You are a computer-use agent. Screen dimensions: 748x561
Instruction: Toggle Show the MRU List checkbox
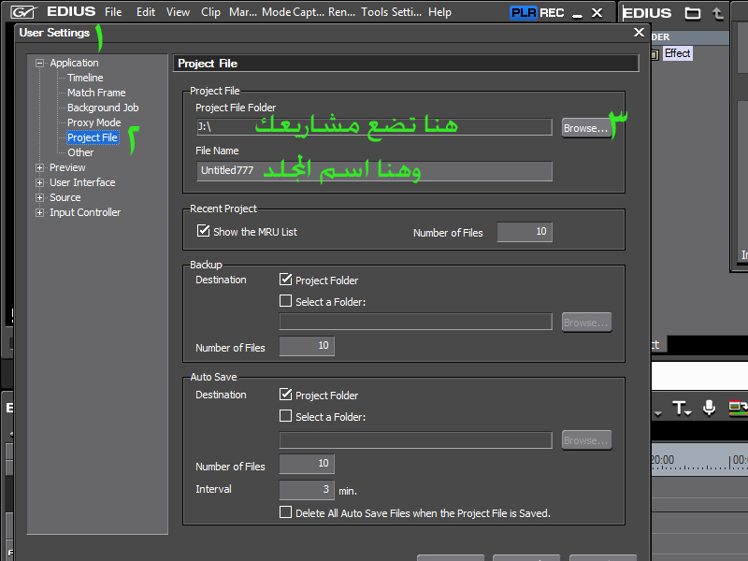point(203,231)
